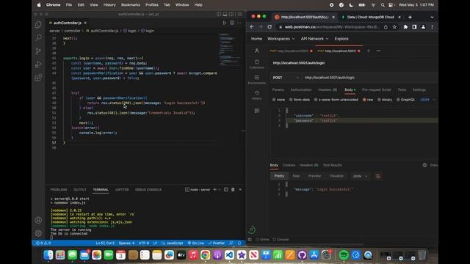Open the Explore link in Postman
The width and height of the screenshot is (470, 264).
341,39
